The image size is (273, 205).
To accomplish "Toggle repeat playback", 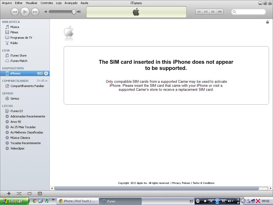I will pyautogui.click(x=30, y=194).
